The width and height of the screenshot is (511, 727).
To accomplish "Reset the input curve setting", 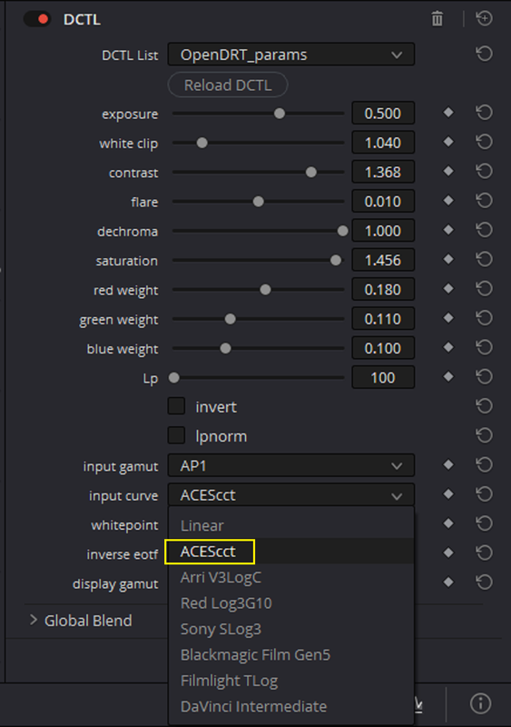I will tap(484, 494).
